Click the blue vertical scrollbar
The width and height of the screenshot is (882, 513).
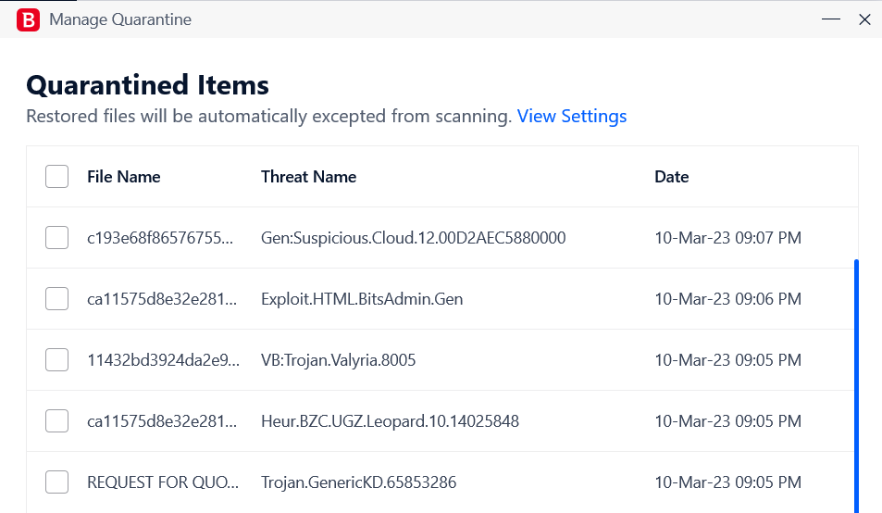pos(856,386)
